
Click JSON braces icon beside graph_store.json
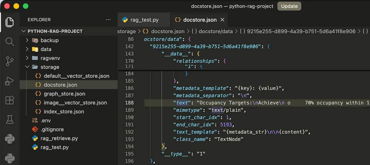point(38,94)
